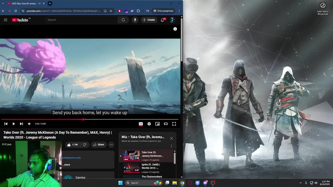Open more actions ellipsis below video
This screenshot has width=333, height=187.
pyautogui.click(x=111, y=145)
